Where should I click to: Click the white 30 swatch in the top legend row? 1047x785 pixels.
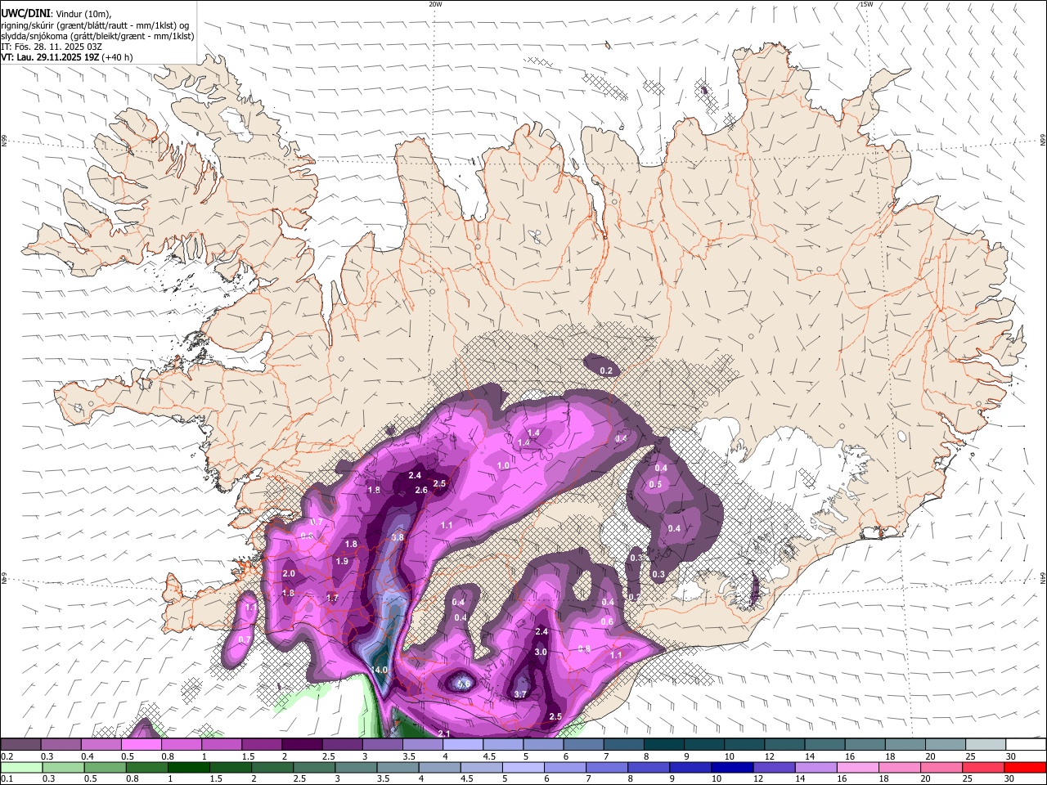click(x=1026, y=745)
